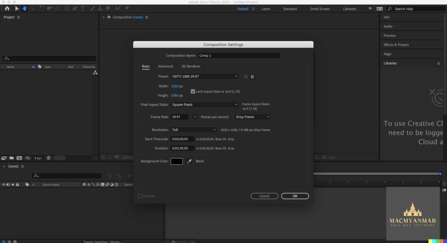447x243 pixels.
Task: Select the Basic tab
Action: (x=146, y=66)
